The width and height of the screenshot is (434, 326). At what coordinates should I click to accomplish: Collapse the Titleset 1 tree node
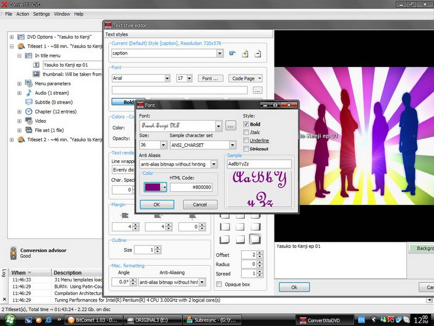pyautogui.click(x=11, y=46)
